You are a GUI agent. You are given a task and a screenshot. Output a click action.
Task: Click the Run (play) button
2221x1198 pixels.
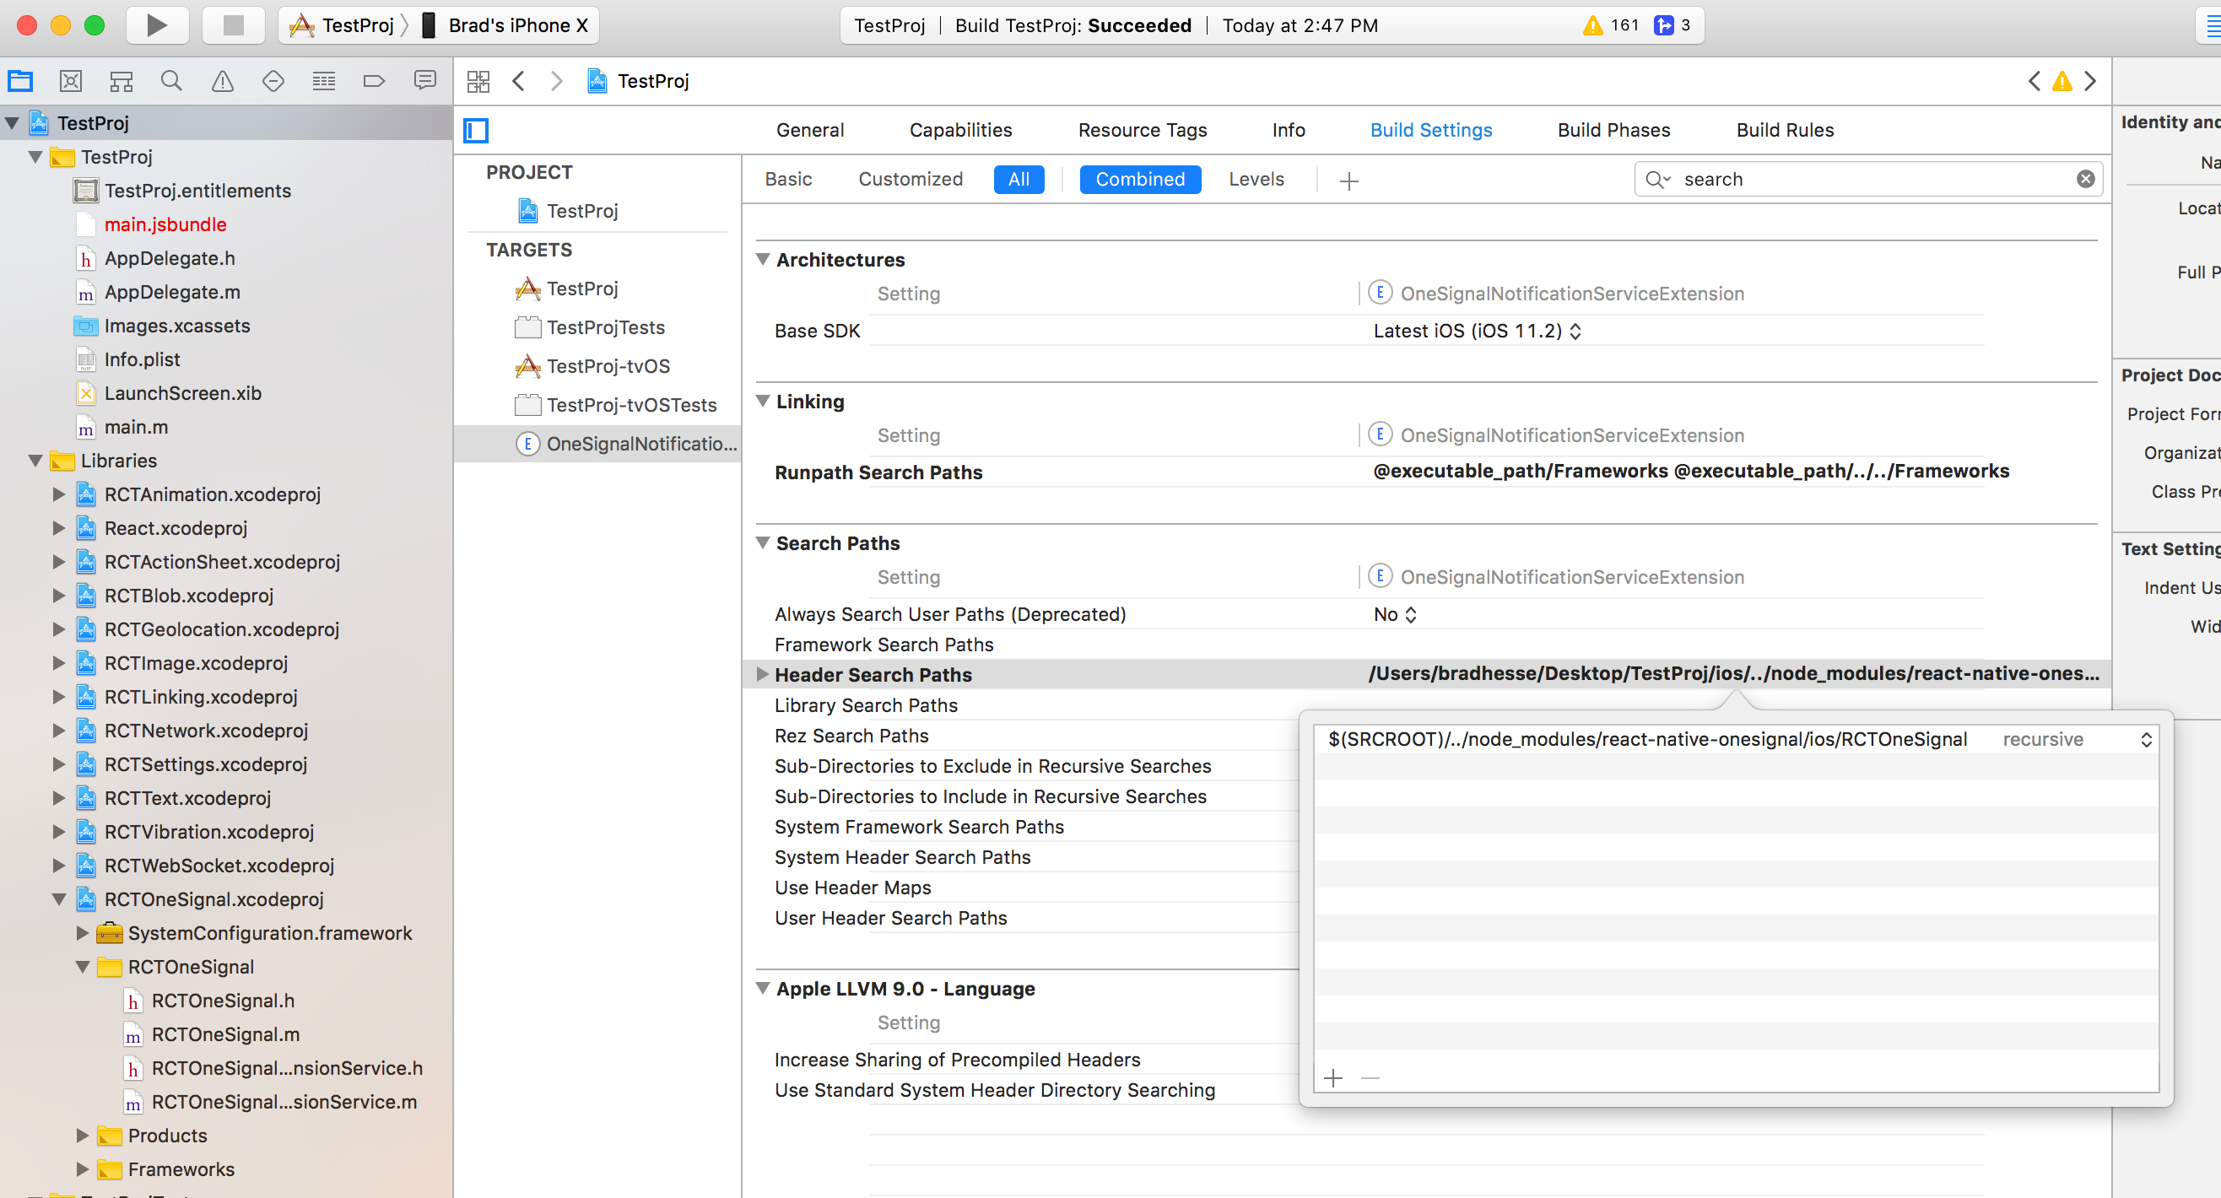click(x=156, y=25)
